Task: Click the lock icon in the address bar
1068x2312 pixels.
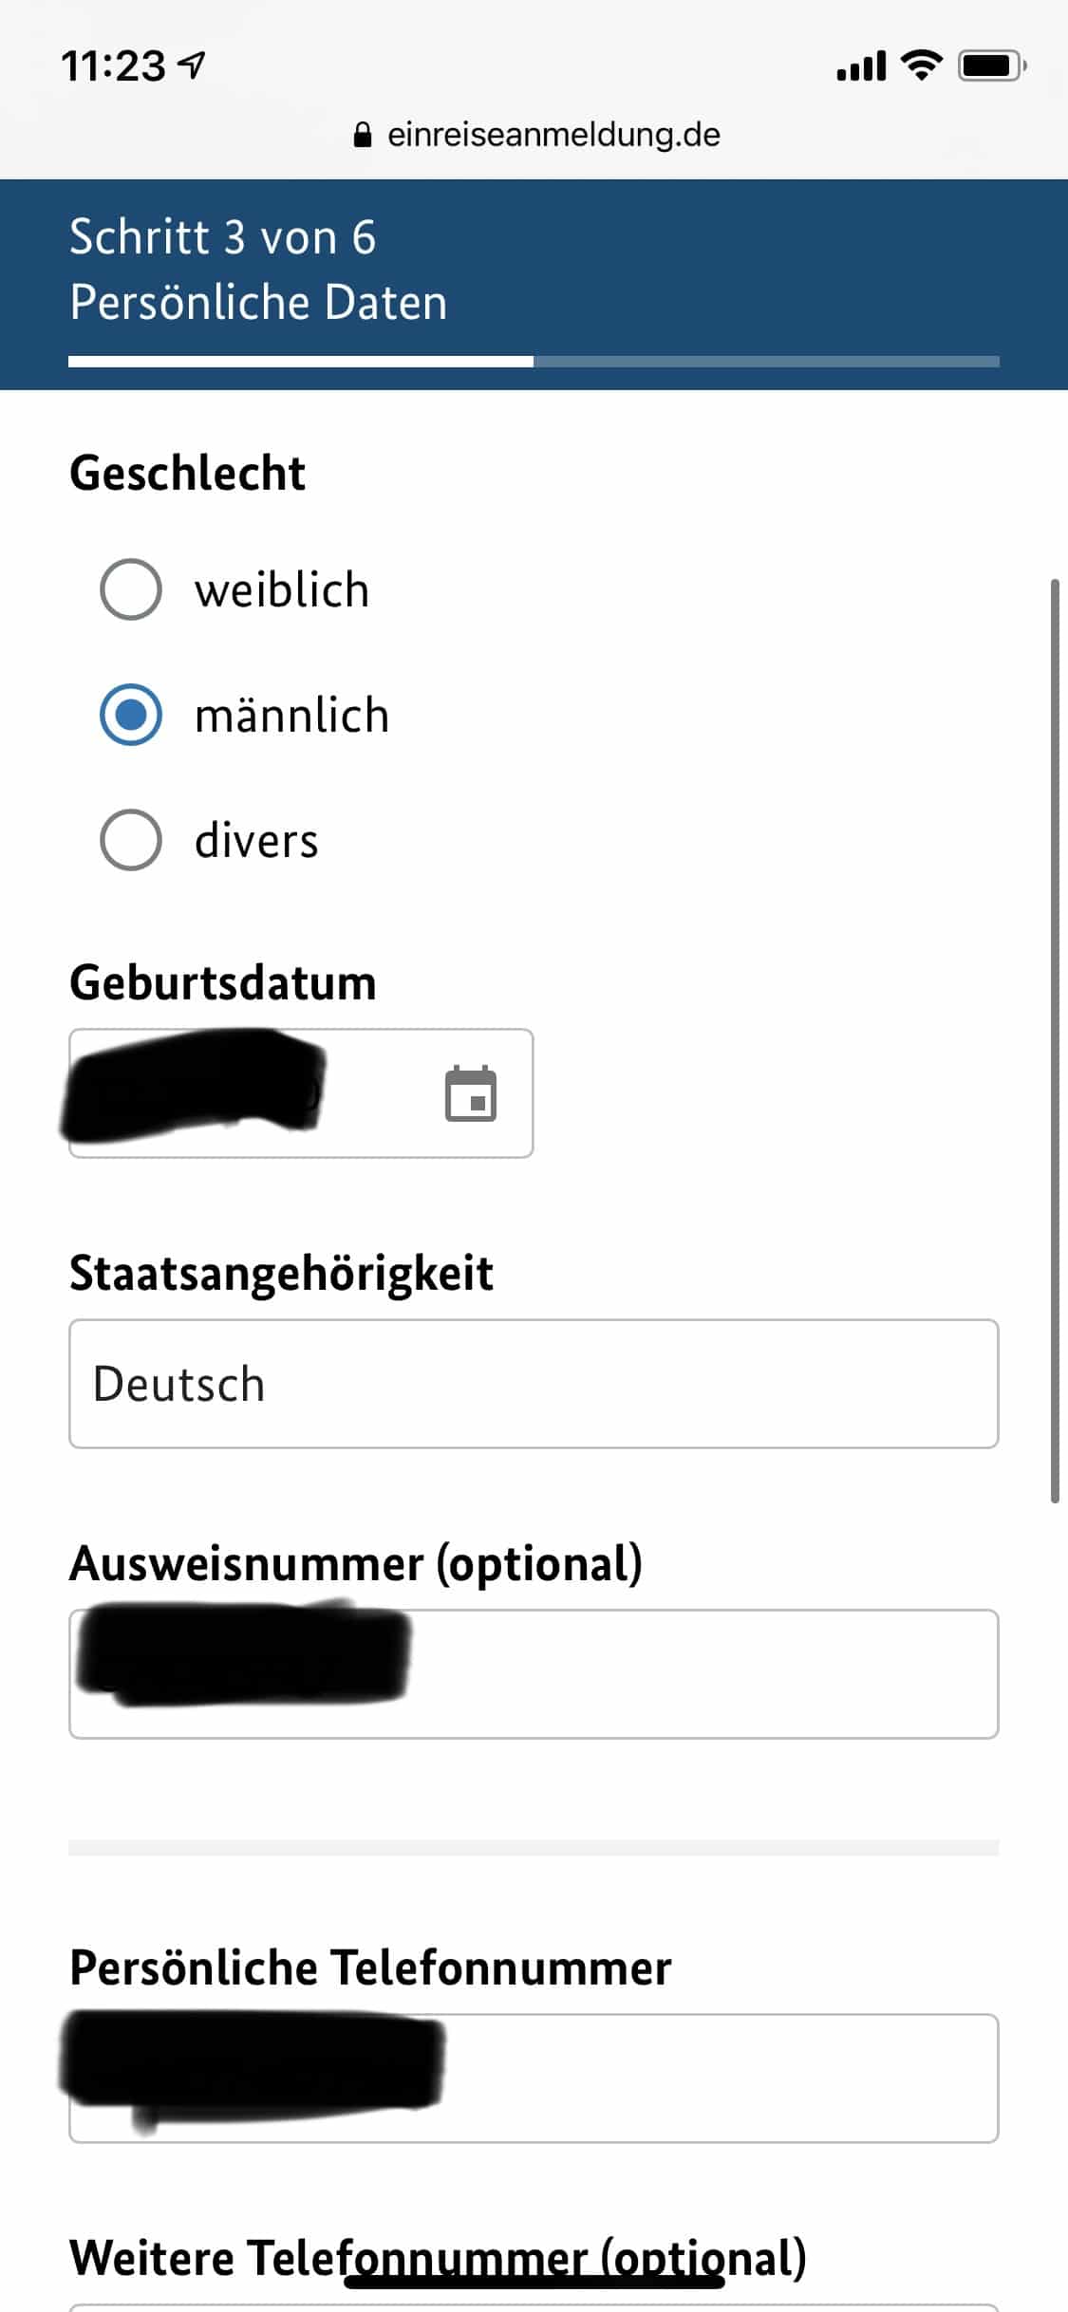Action: 364,134
